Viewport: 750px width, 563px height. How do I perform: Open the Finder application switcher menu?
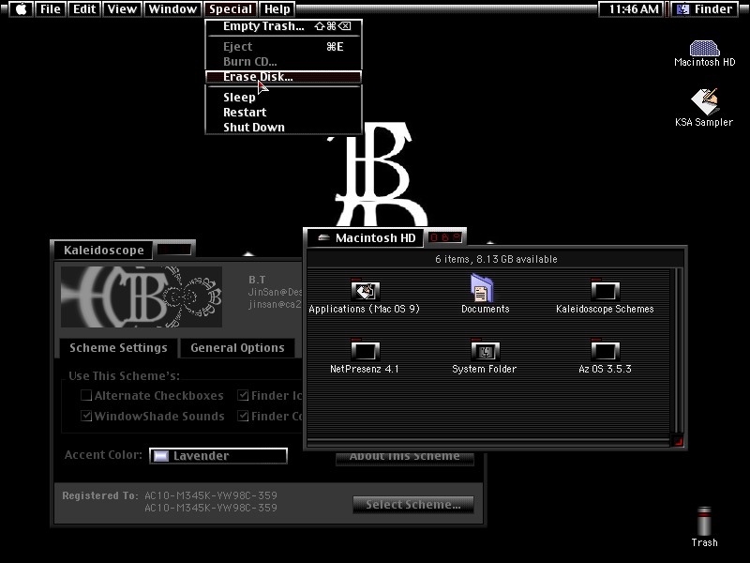click(x=705, y=9)
